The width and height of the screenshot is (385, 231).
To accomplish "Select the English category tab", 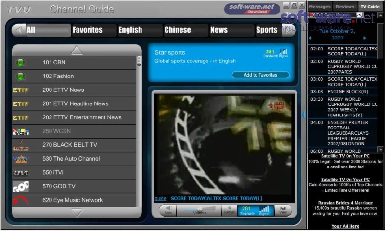I will pyautogui.click(x=140, y=30).
